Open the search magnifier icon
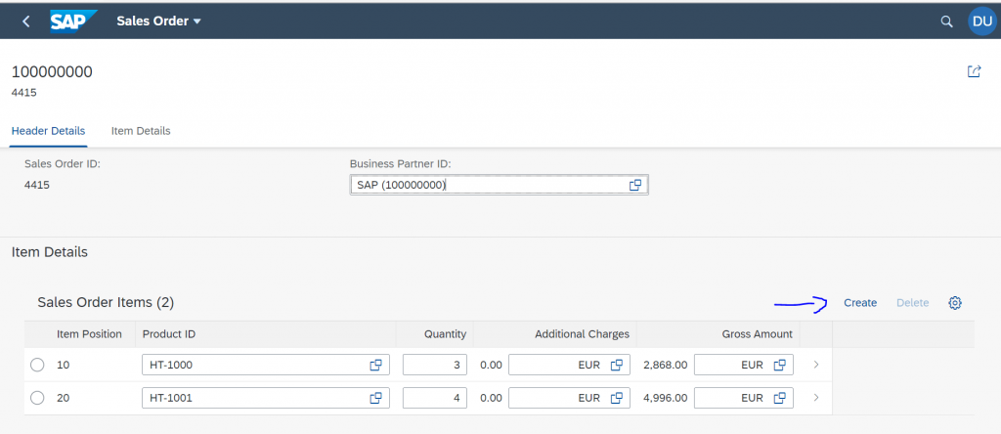 tap(946, 22)
